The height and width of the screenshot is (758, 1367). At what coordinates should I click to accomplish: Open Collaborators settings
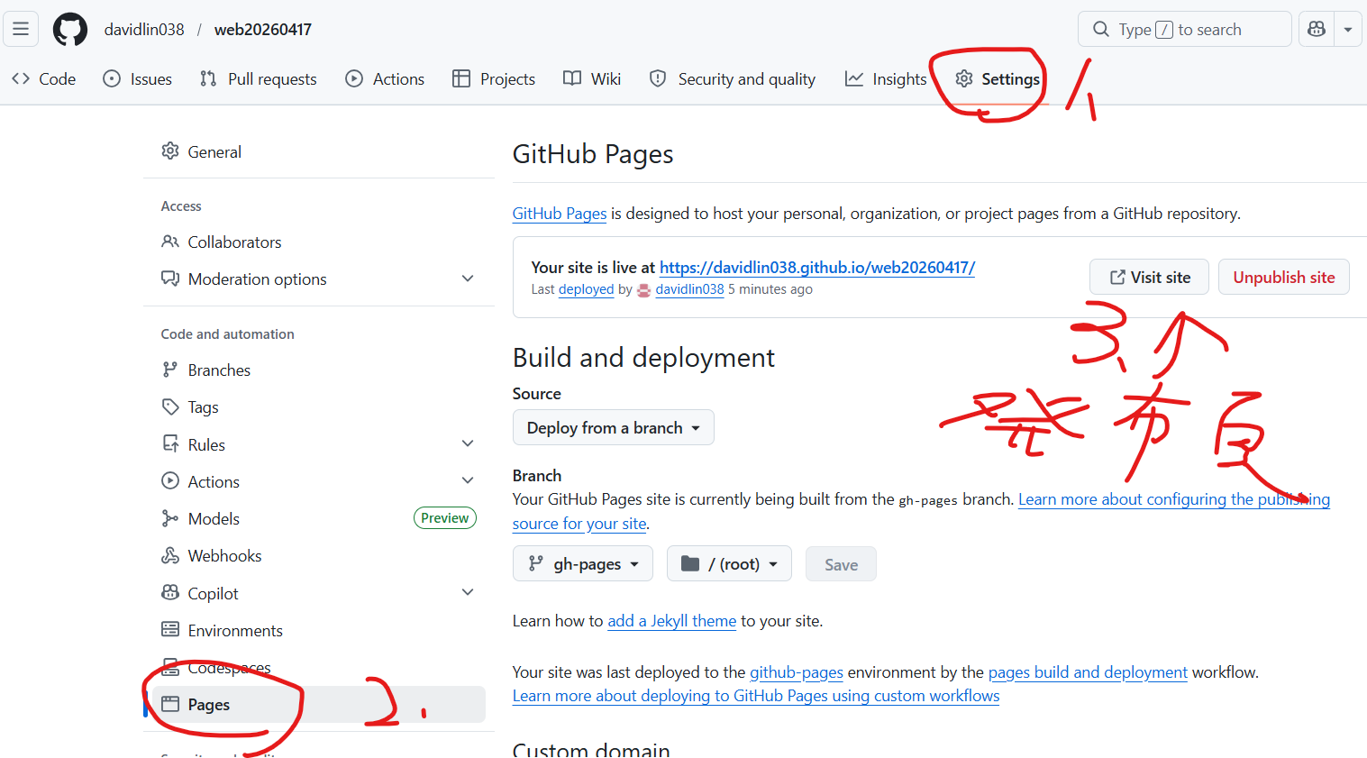click(234, 242)
